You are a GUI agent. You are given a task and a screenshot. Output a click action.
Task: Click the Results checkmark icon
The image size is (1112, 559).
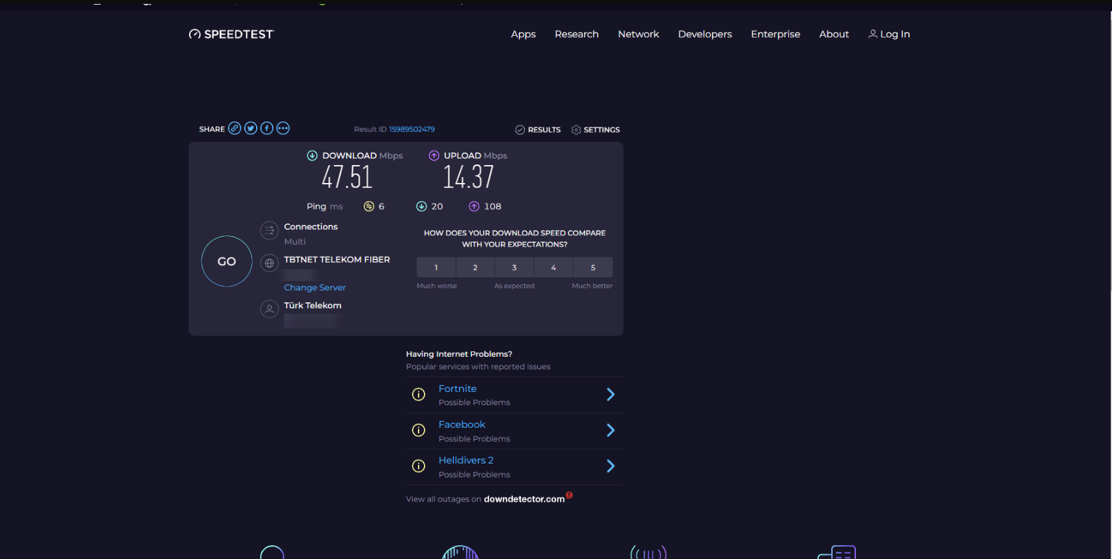point(520,130)
